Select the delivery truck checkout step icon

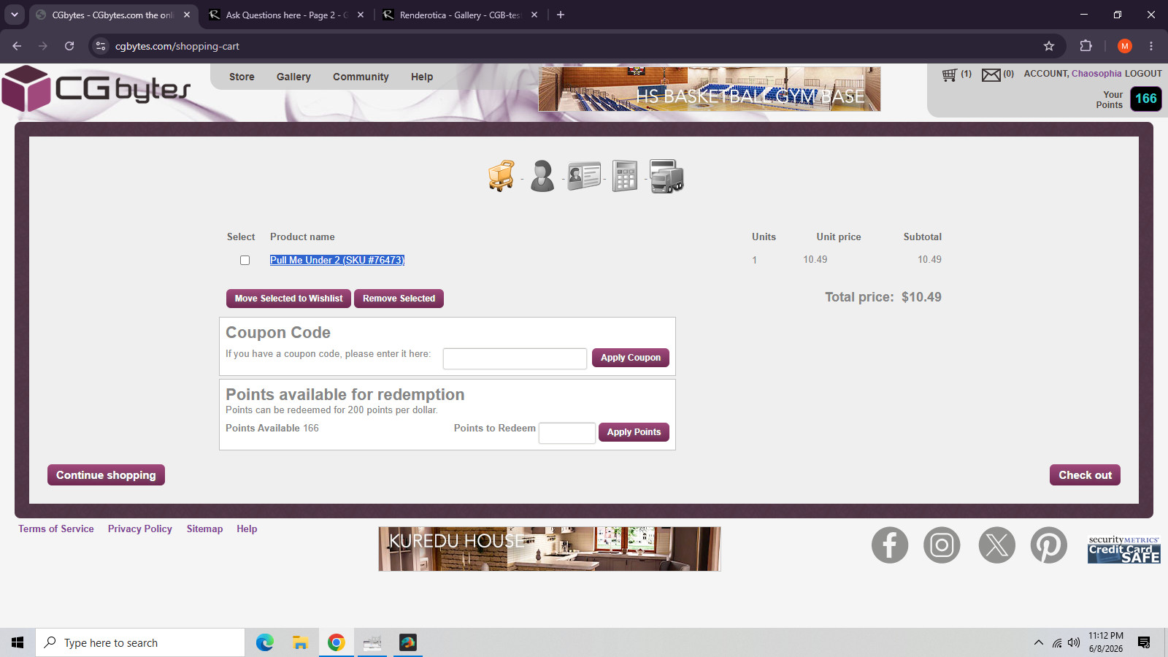tap(666, 176)
